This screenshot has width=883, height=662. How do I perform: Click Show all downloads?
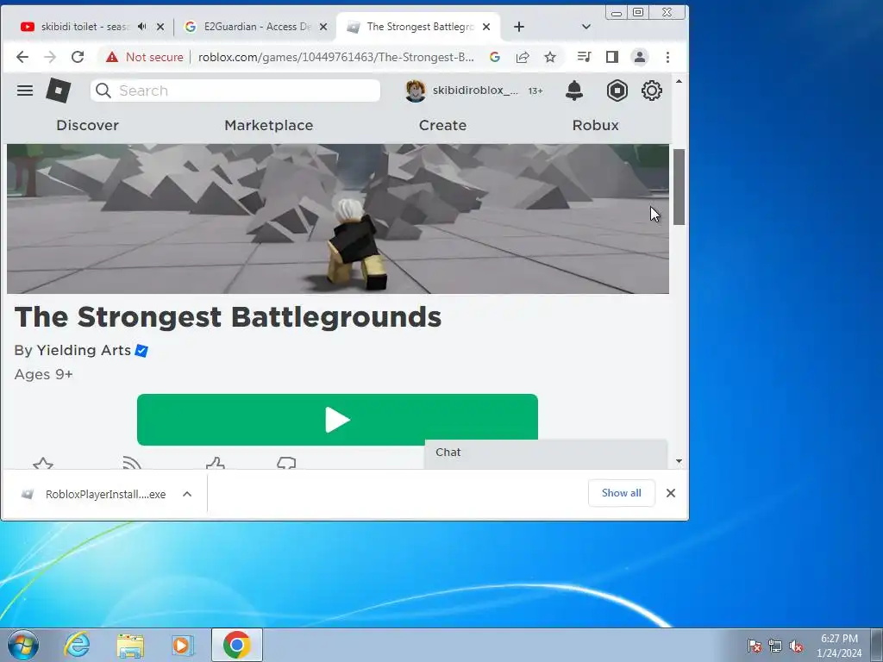click(x=621, y=493)
